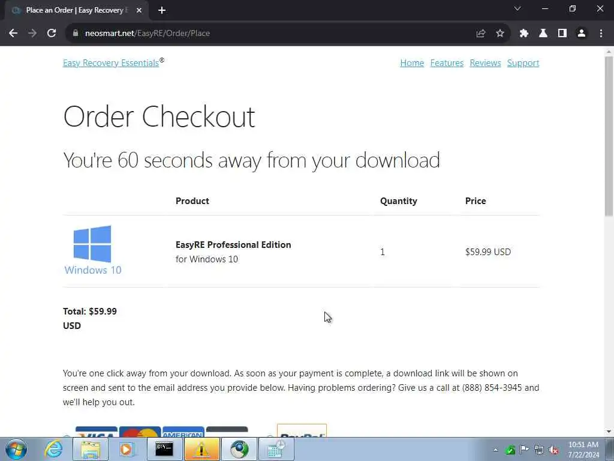
Task: Launch Internet Explorer from taskbar
Action: (x=53, y=449)
